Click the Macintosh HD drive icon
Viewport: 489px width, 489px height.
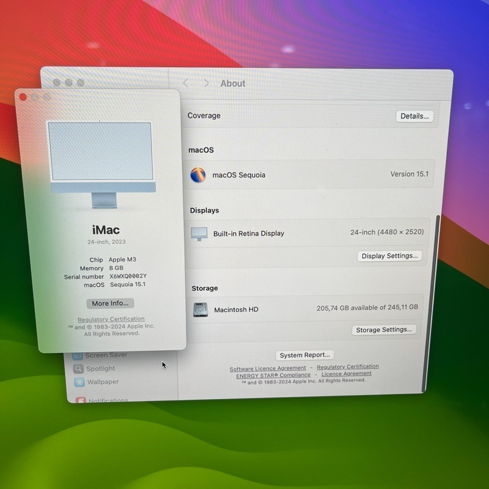[200, 310]
